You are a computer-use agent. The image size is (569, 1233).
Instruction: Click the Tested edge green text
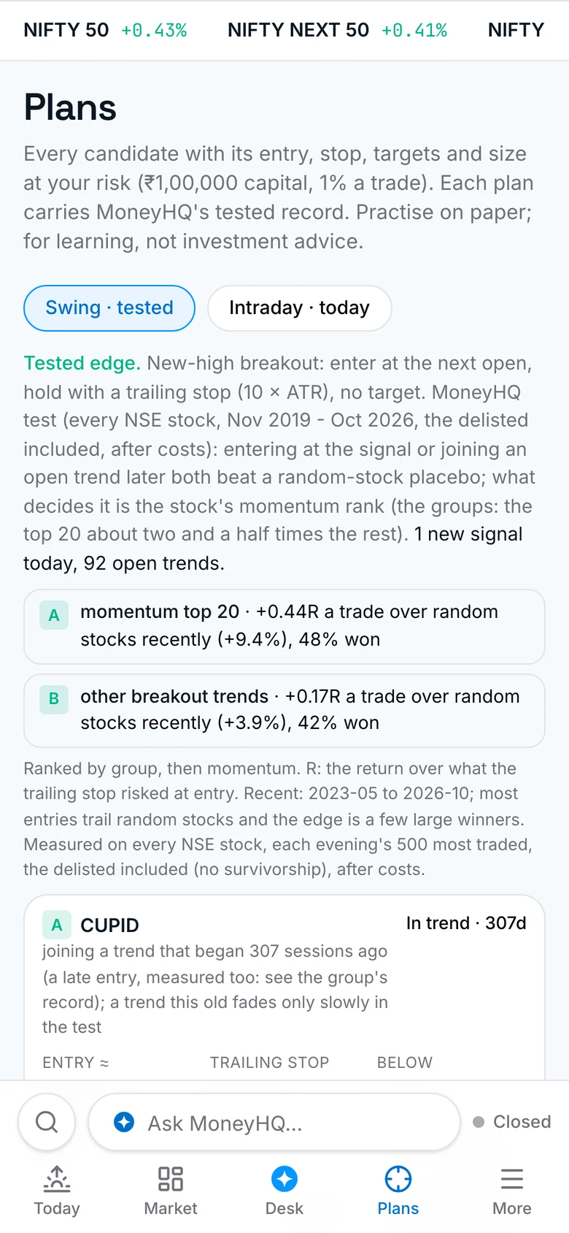pos(82,363)
